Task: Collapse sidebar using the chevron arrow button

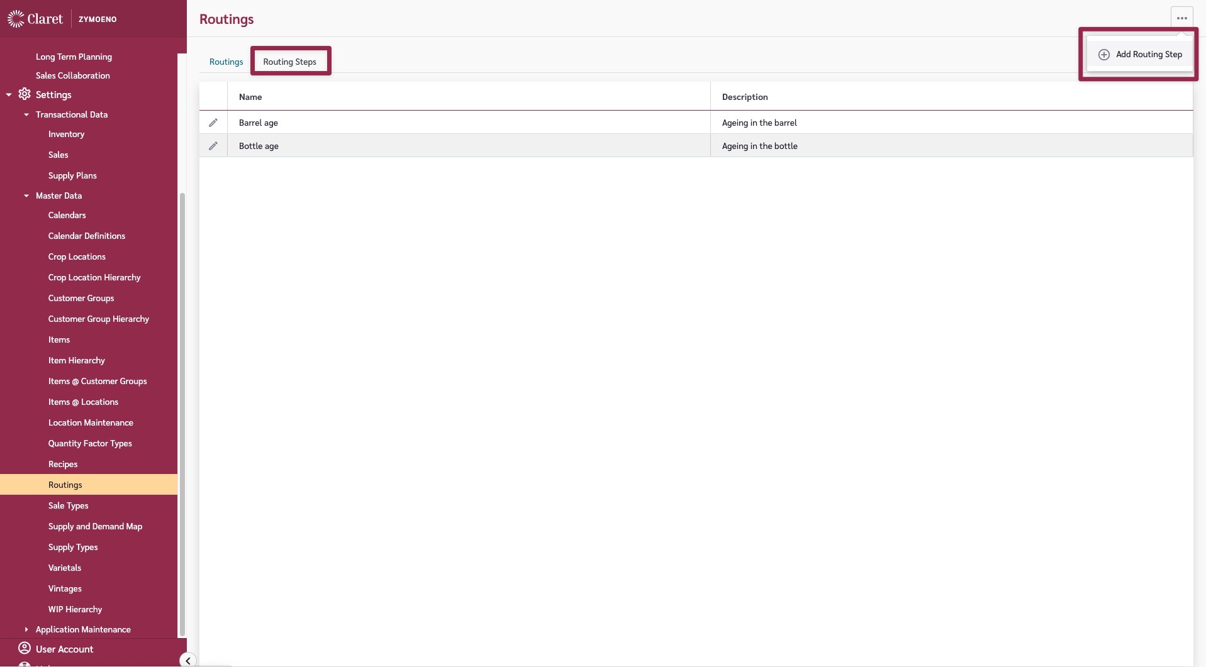Action: [x=187, y=660]
